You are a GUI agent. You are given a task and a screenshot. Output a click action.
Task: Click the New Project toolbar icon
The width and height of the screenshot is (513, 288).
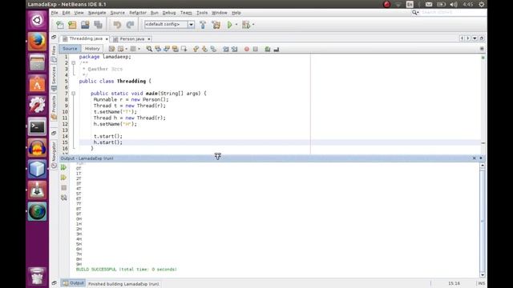click(x=72, y=25)
